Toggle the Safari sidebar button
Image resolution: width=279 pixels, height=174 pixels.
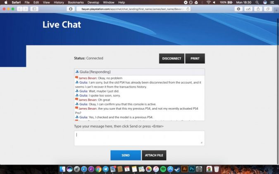(33, 9)
